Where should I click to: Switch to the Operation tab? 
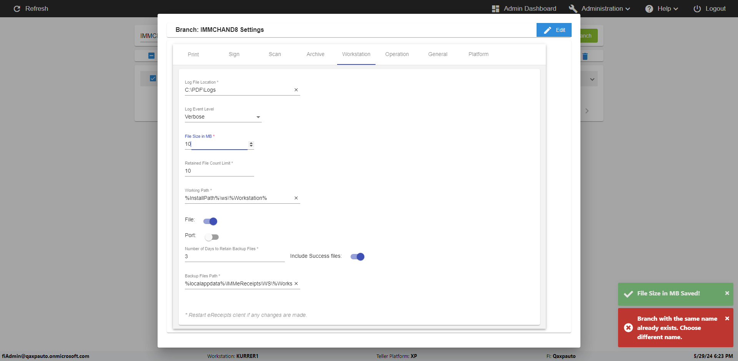[397, 54]
